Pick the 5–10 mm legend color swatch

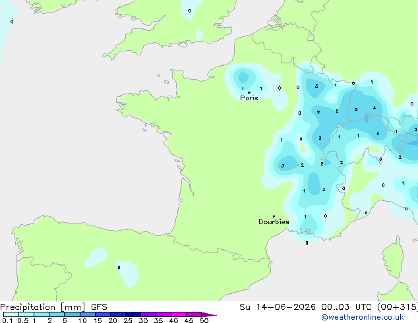(72, 314)
